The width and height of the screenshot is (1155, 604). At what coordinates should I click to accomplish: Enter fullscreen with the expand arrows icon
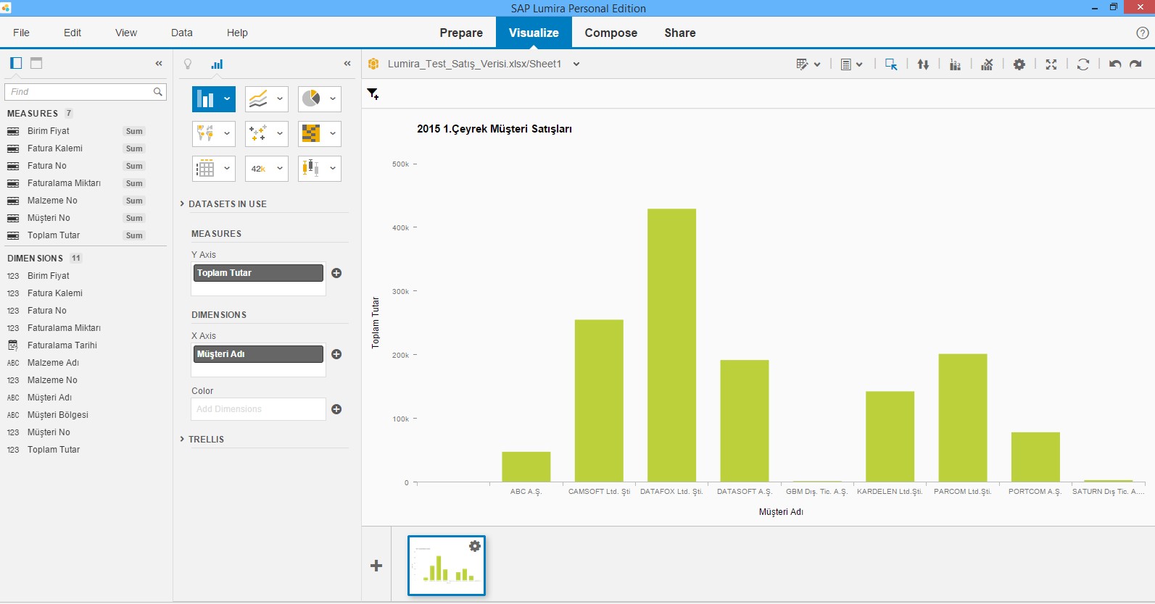(1051, 64)
